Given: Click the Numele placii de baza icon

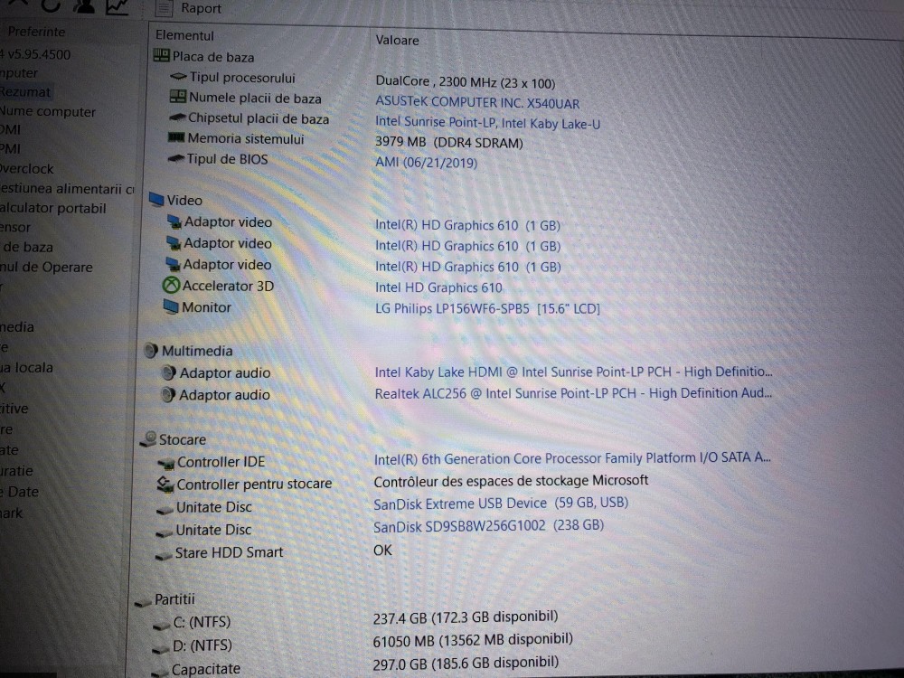Looking at the screenshot, I should (177, 97).
